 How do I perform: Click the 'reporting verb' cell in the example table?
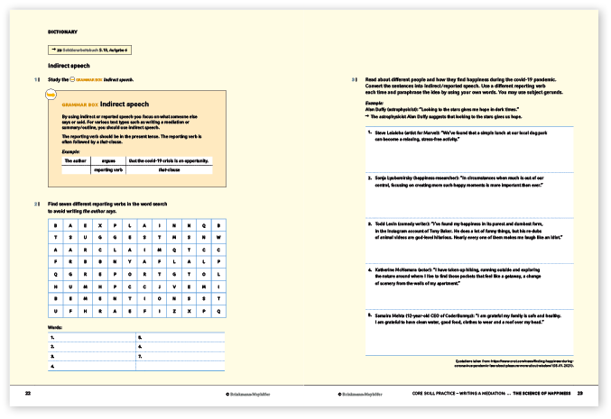[107, 169]
